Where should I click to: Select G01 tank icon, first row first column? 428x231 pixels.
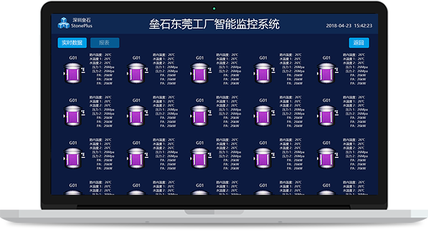pos(74,73)
